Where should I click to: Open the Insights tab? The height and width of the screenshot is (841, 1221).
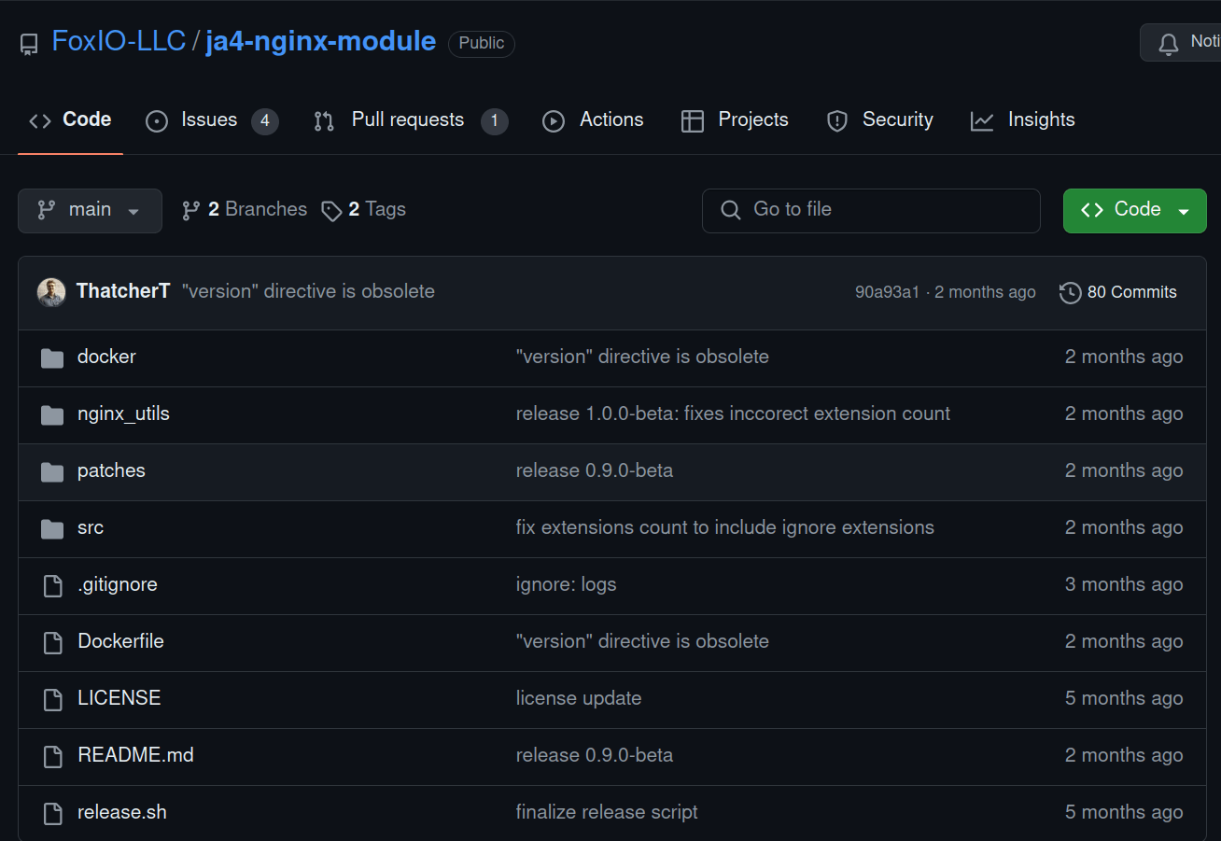[x=1022, y=120]
